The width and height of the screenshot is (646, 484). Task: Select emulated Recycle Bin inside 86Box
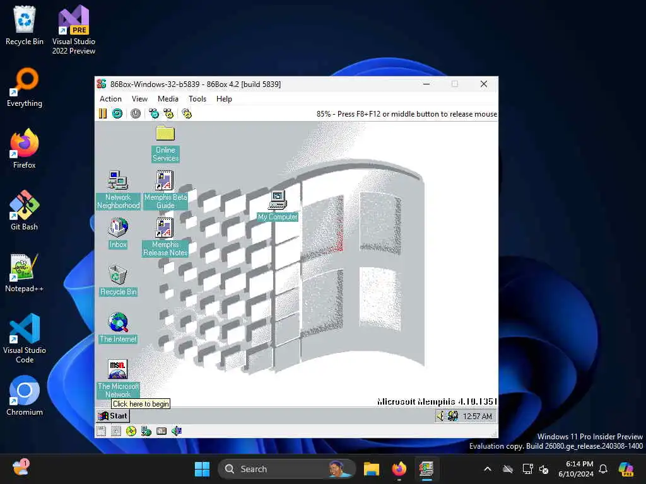118,280
